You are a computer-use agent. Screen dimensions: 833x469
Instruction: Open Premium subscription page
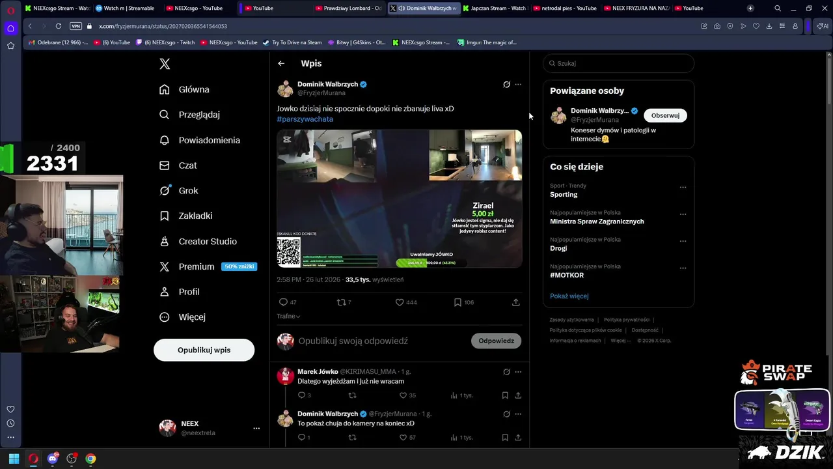tap(208, 266)
